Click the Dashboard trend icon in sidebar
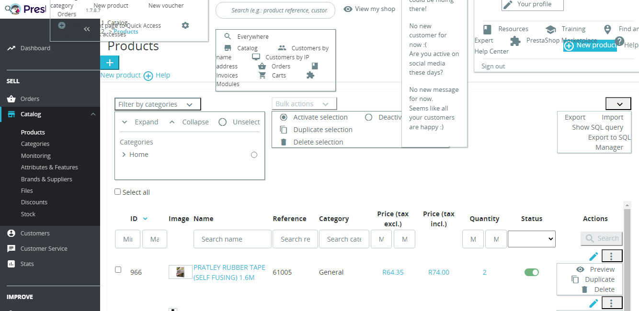 point(11,48)
